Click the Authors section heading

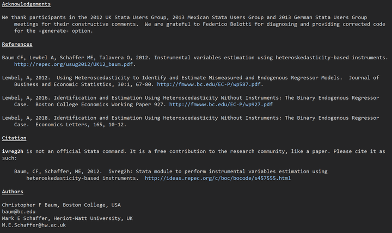[13, 192]
